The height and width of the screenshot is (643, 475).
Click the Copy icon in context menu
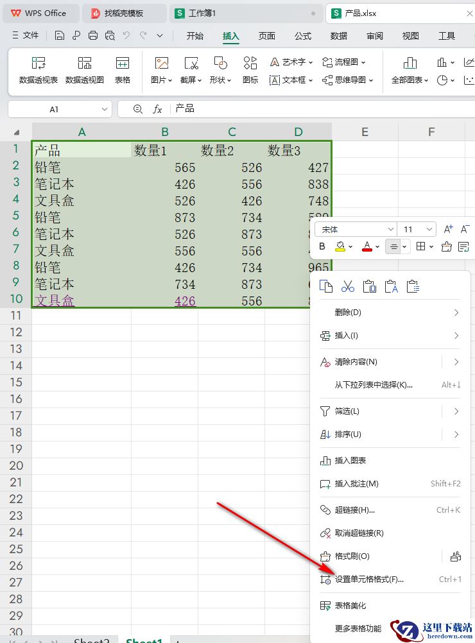[x=325, y=286]
